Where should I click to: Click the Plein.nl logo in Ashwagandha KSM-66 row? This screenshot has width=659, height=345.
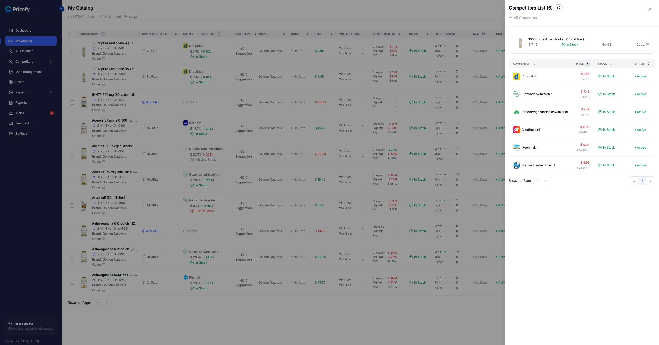[x=185, y=278]
